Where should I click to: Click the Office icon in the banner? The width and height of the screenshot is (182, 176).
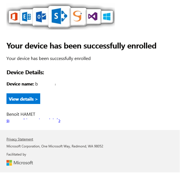[x=14, y=17]
